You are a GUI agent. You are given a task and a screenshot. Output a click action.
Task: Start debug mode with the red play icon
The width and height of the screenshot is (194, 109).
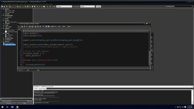[15, 6]
